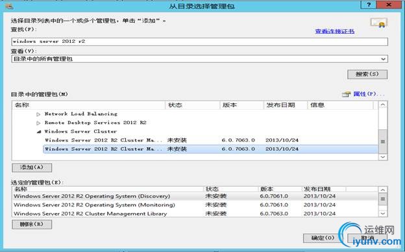Sort catalog list by 发布日期 column header
Image resolution: width=405 pixels, height=252 pixels.
coord(286,105)
